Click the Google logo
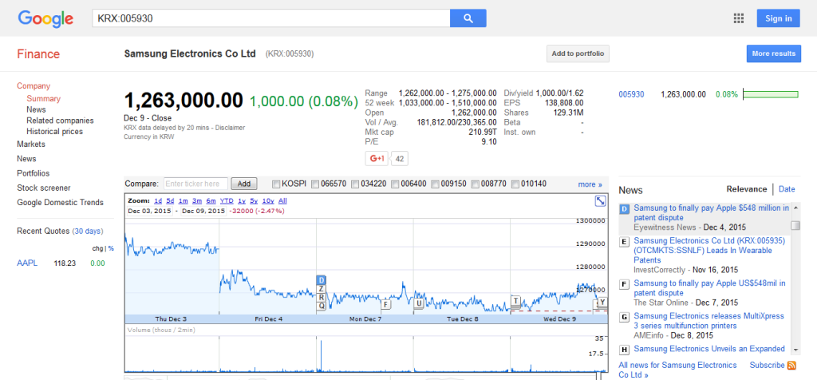817x380 pixels. pyautogui.click(x=45, y=18)
